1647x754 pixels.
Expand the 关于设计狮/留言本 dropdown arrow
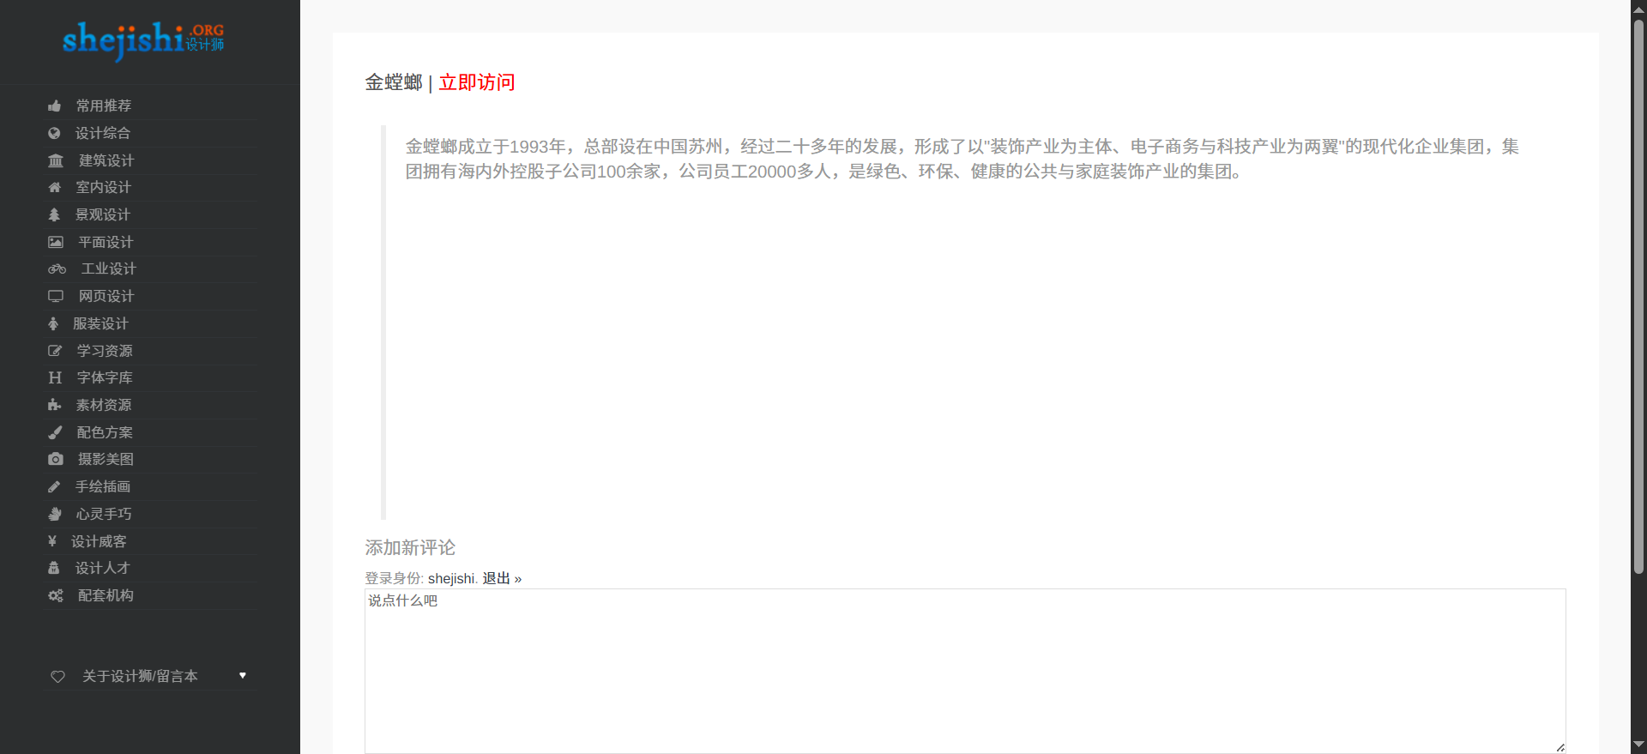(x=243, y=676)
